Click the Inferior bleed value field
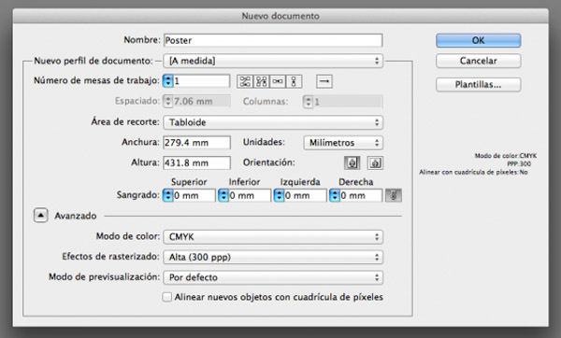This screenshot has width=561, height=338. click(250, 195)
